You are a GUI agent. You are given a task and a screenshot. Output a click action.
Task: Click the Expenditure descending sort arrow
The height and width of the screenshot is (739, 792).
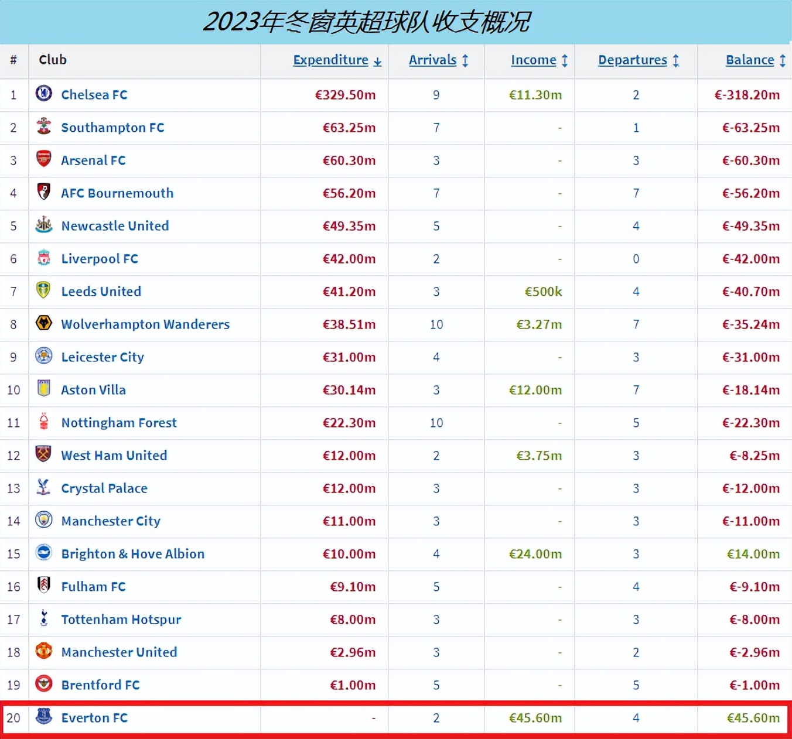[x=378, y=61]
